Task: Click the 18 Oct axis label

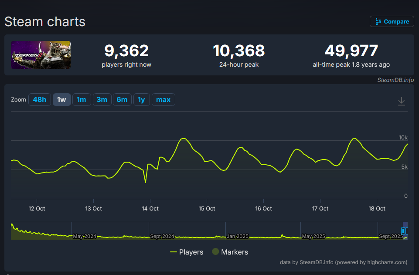Action: [377, 208]
